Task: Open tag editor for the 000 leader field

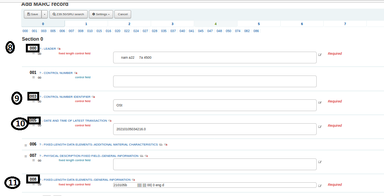Action: point(319,55)
